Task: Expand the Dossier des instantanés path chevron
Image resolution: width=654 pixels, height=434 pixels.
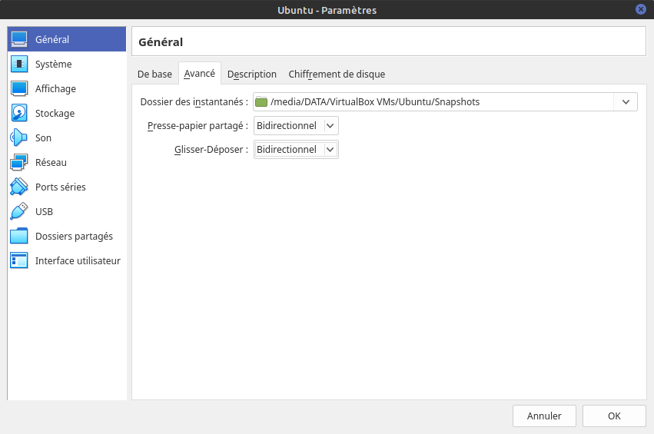Action: 626,101
